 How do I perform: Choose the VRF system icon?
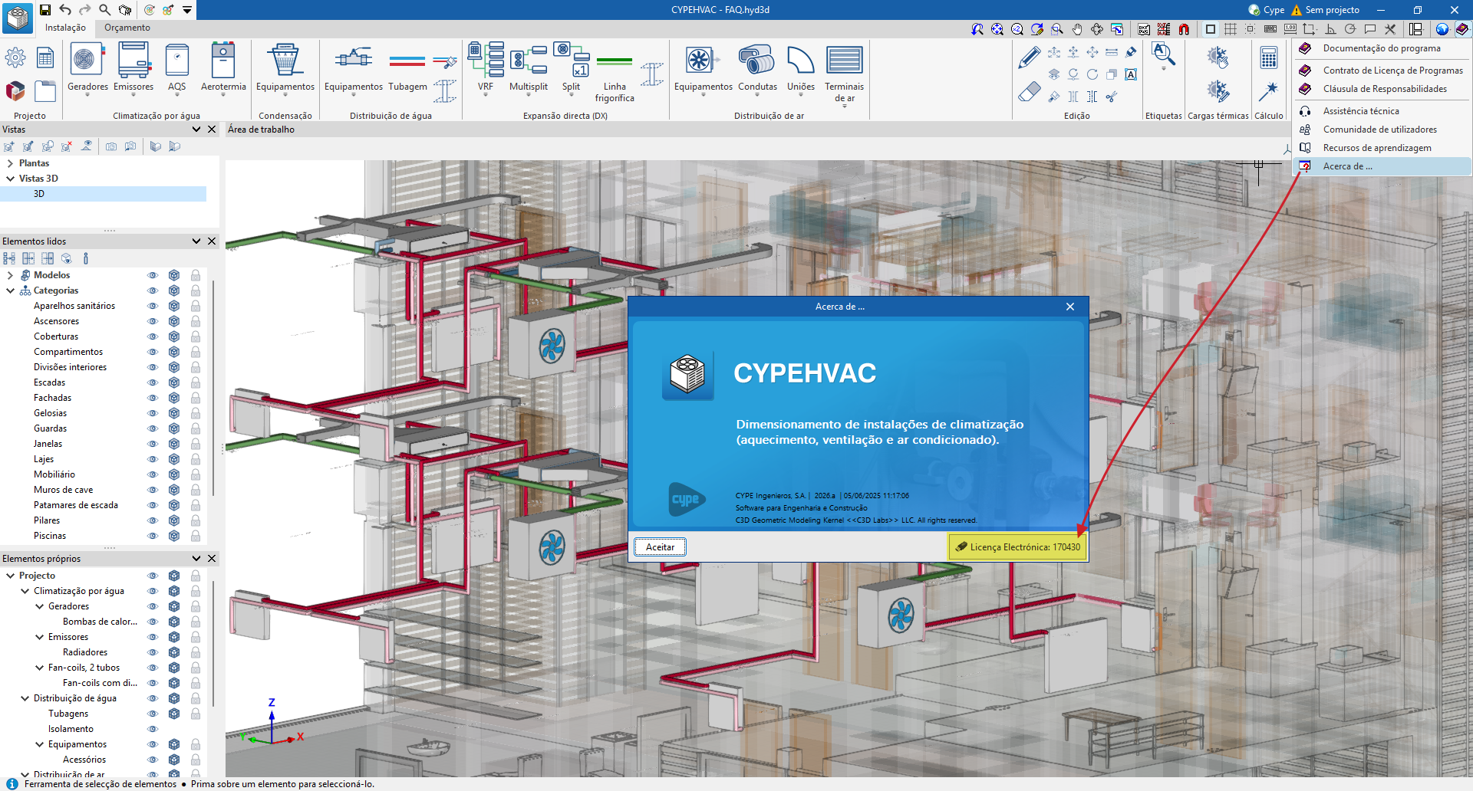pyautogui.click(x=486, y=61)
